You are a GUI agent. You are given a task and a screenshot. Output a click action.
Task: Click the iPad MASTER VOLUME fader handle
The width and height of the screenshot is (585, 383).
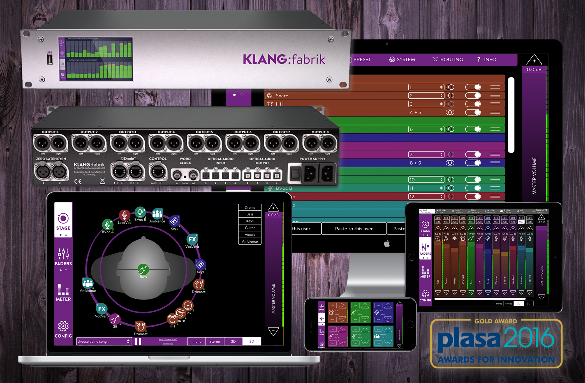click(542, 228)
